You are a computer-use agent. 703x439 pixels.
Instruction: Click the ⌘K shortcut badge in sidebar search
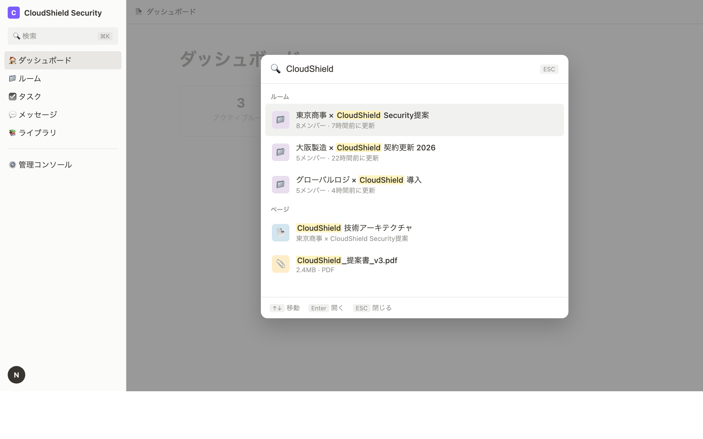105,36
